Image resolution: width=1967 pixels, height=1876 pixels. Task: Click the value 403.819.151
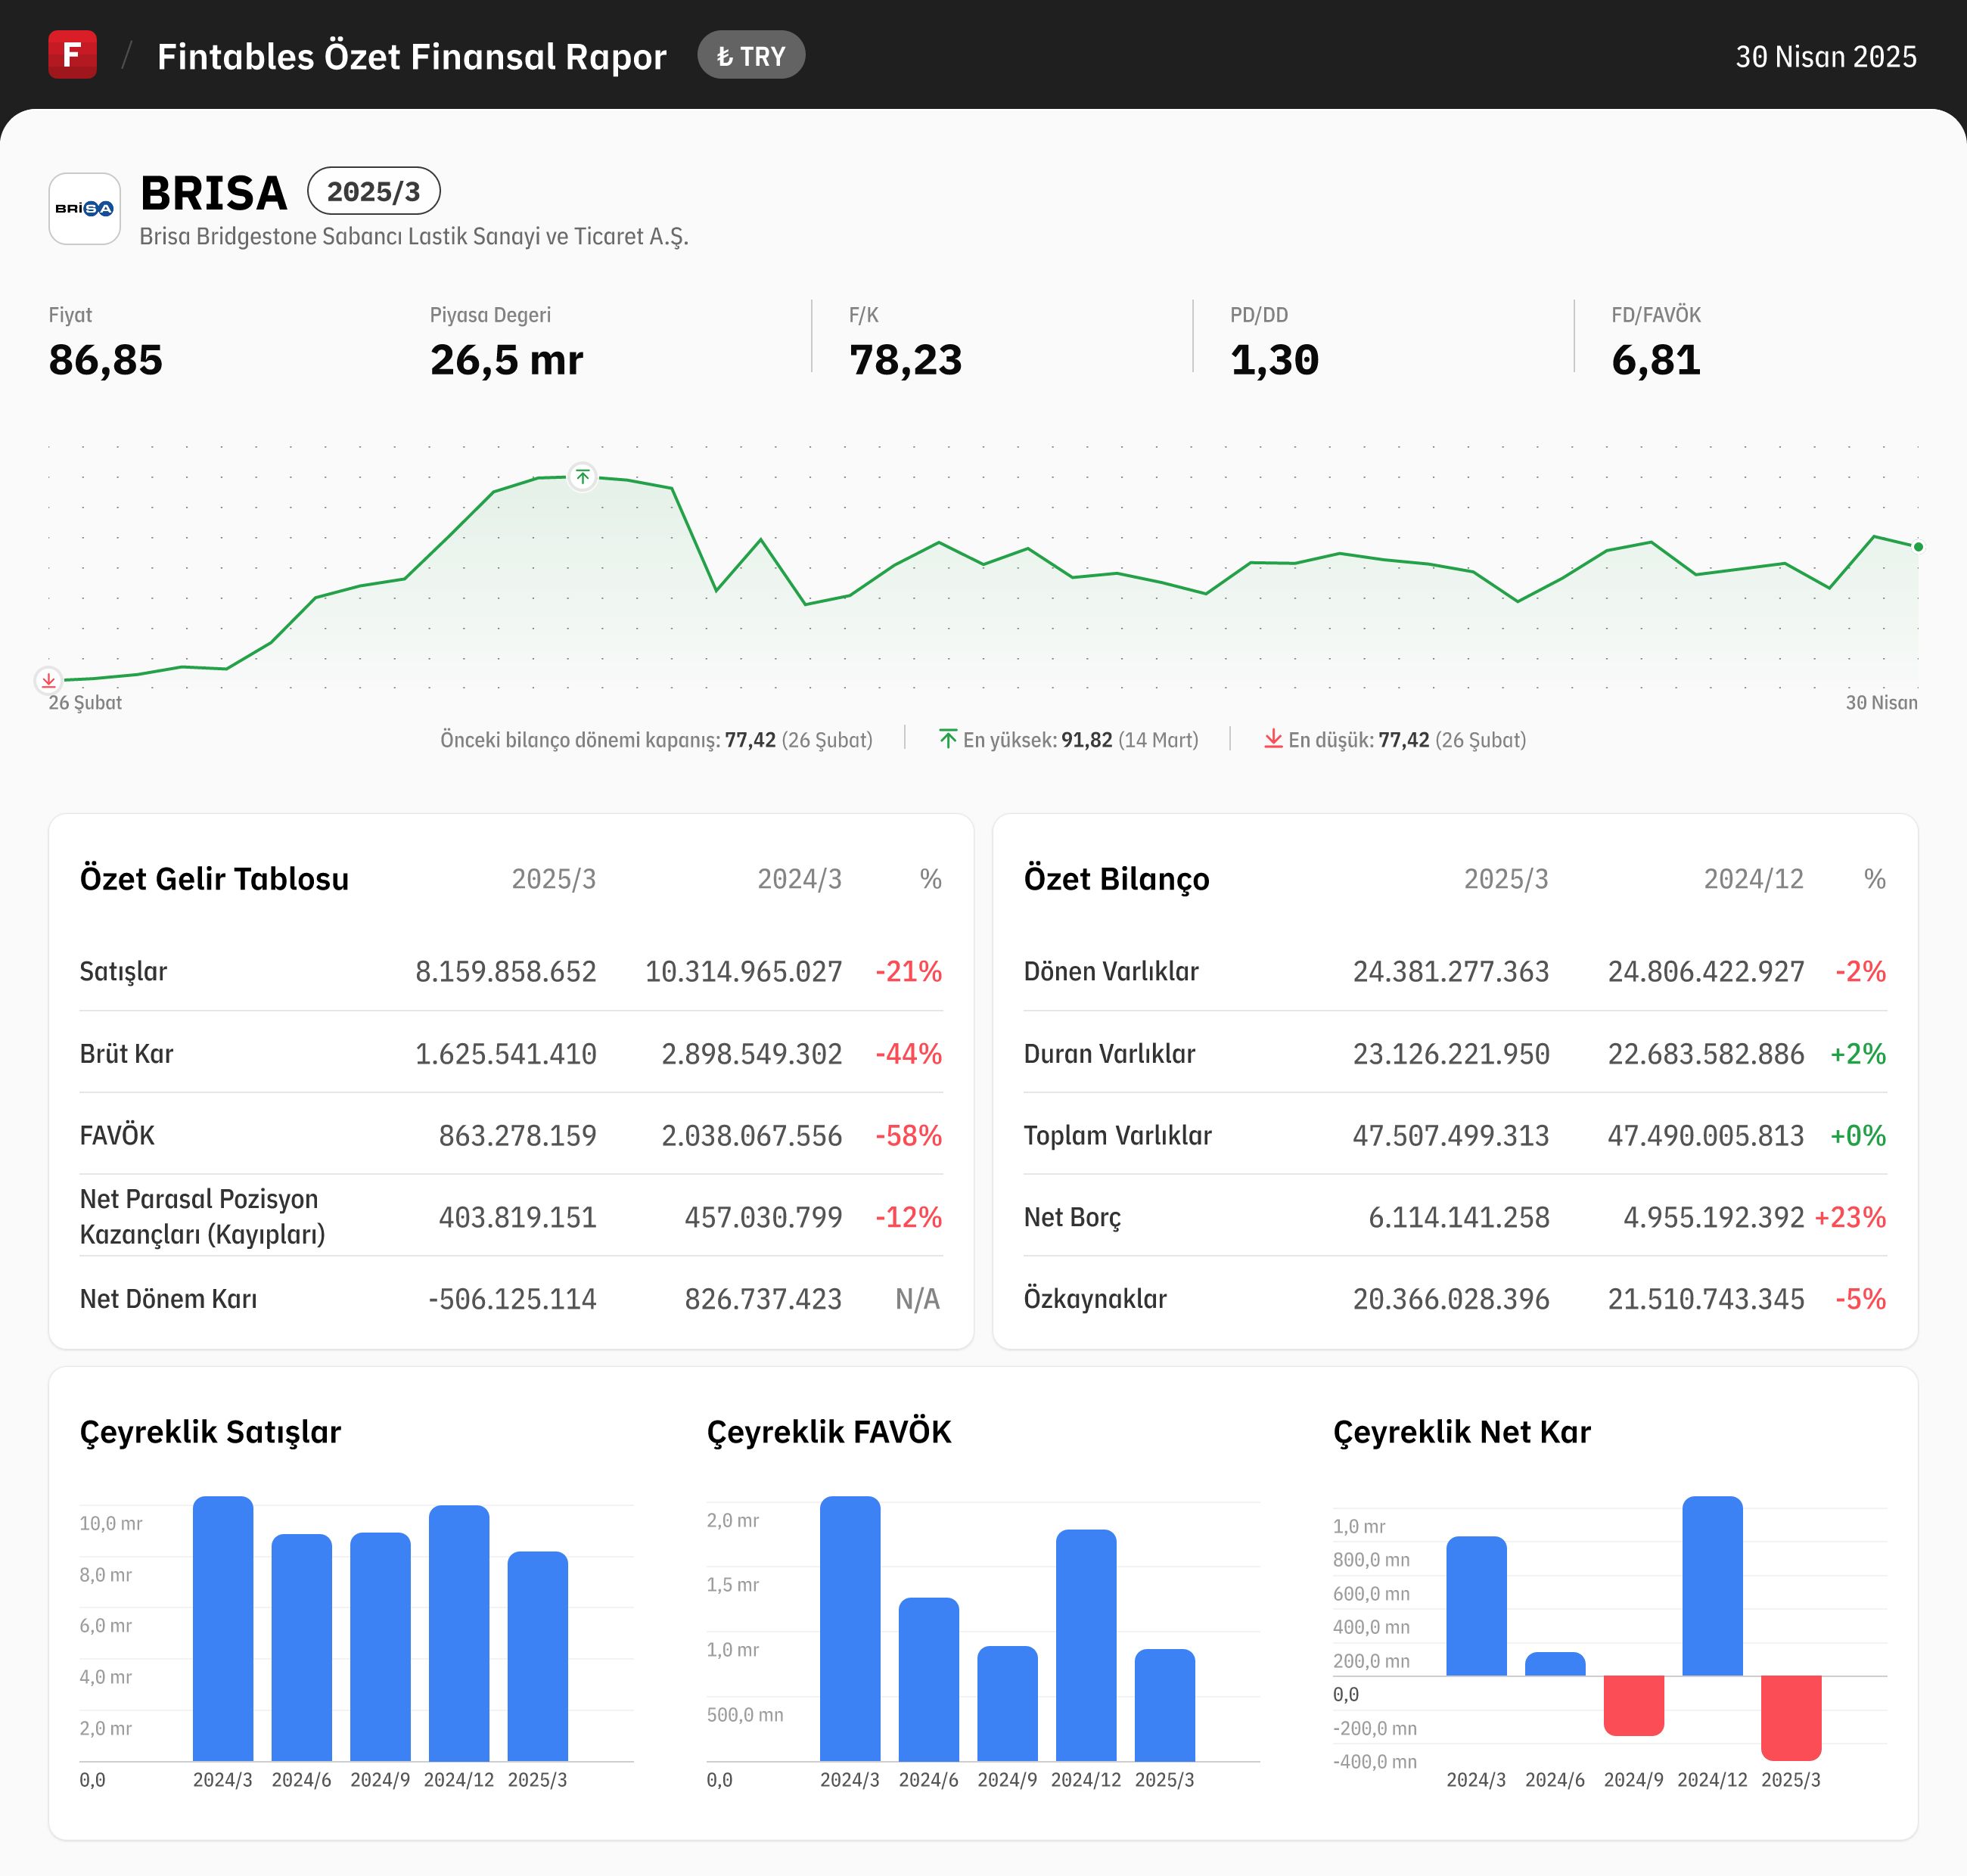point(518,1217)
